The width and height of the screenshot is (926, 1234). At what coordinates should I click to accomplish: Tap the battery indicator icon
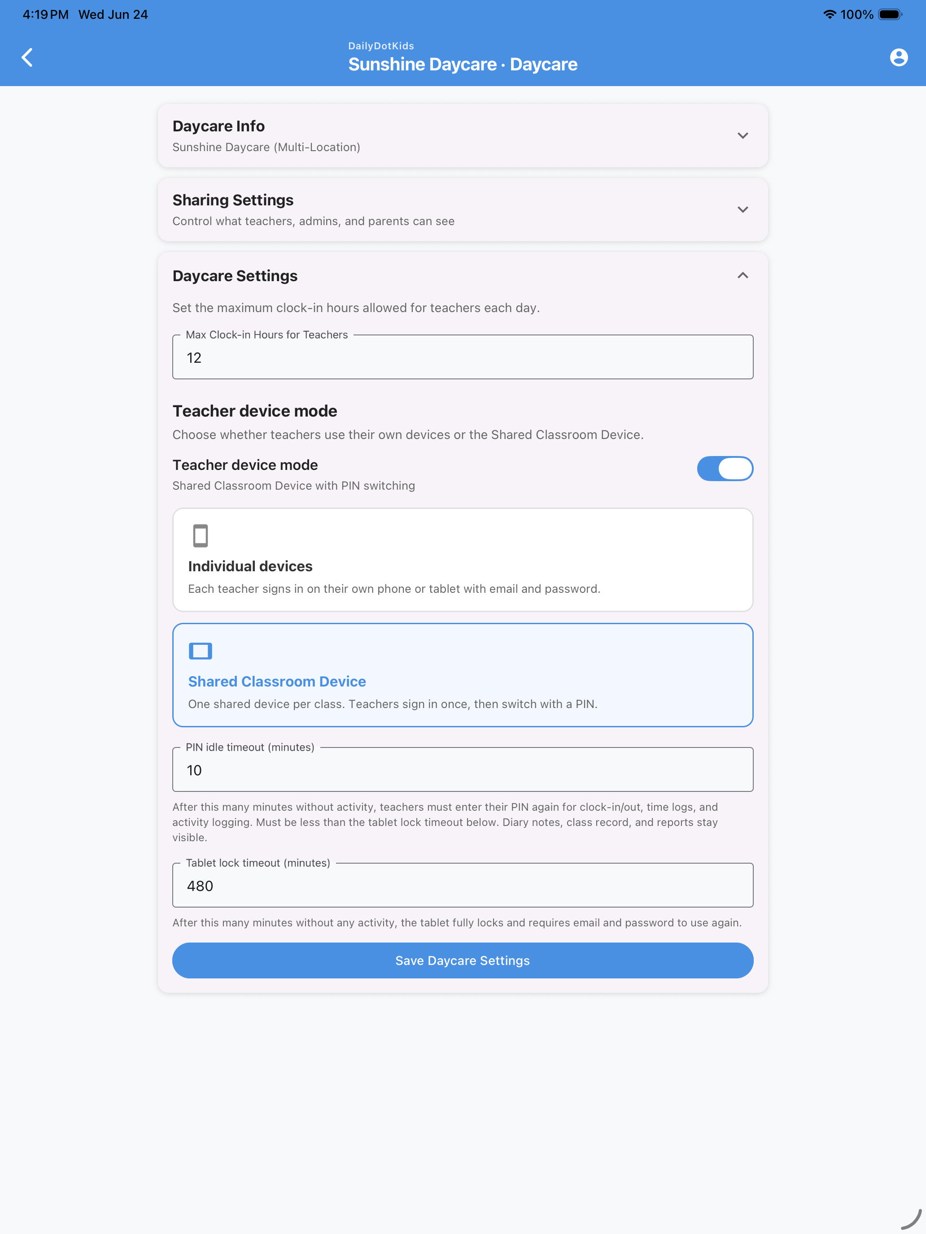pos(890,14)
